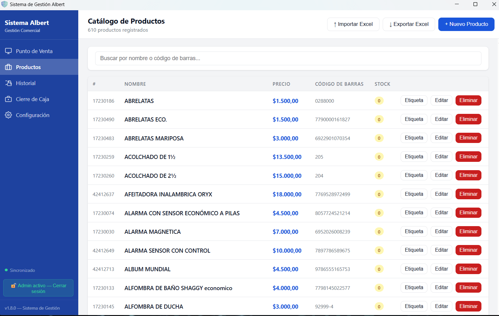Add a product with Nuevo Producto
The height and width of the screenshot is (316, 499).
[x=466, y=24]
